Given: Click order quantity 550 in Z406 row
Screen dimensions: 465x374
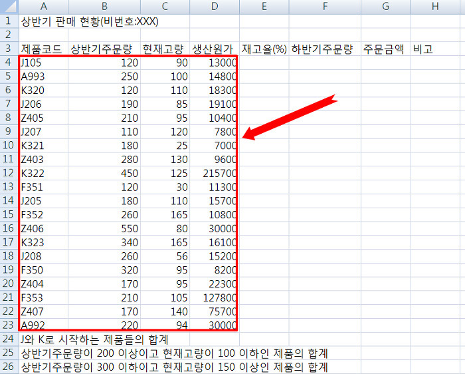Looking at the screenshot, I should coord(104,228).
